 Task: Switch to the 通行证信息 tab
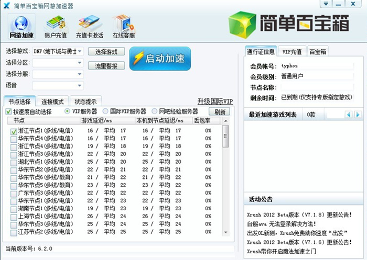tap(261, 51)
